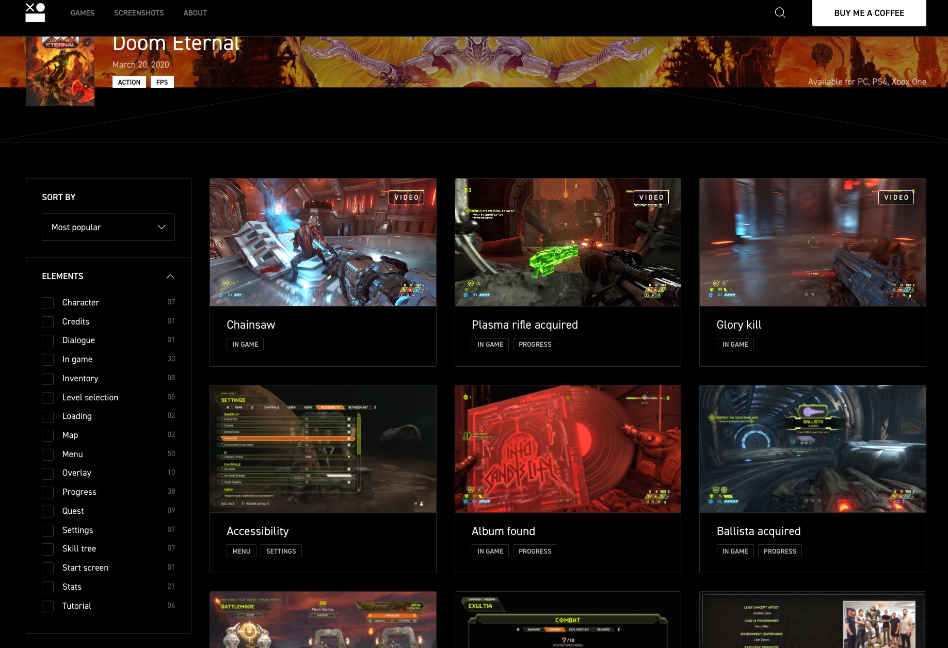Viewport: 948px width, 648px height.
Task: Check the Start screen checkbox
Action: 48,568
